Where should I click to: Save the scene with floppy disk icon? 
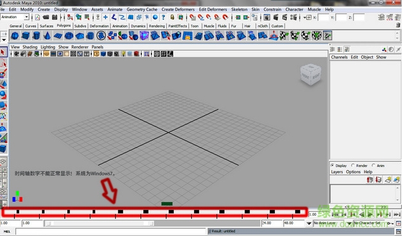click(x=54, y=17)
